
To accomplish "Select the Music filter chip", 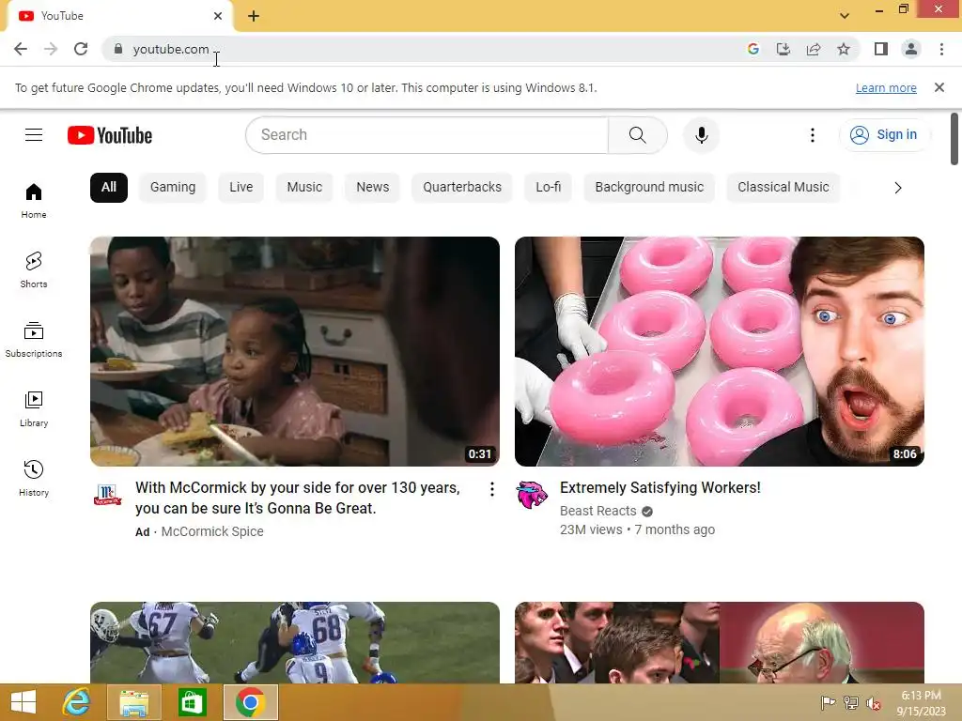I will (304, 188).
